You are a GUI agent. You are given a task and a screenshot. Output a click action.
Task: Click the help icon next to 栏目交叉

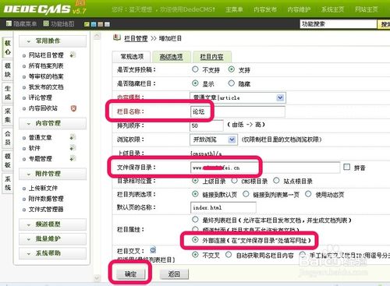coord(153,250)
